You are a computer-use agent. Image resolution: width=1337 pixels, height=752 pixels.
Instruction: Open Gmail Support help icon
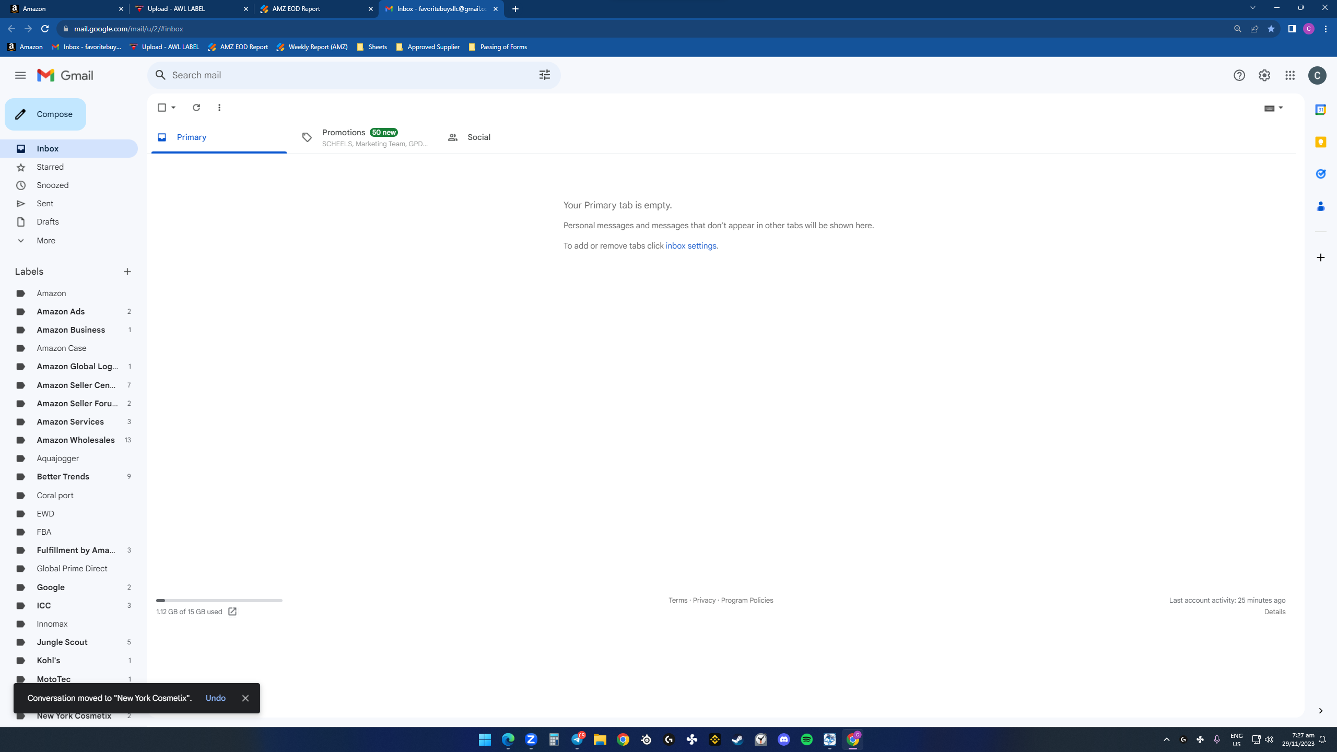1239,76
